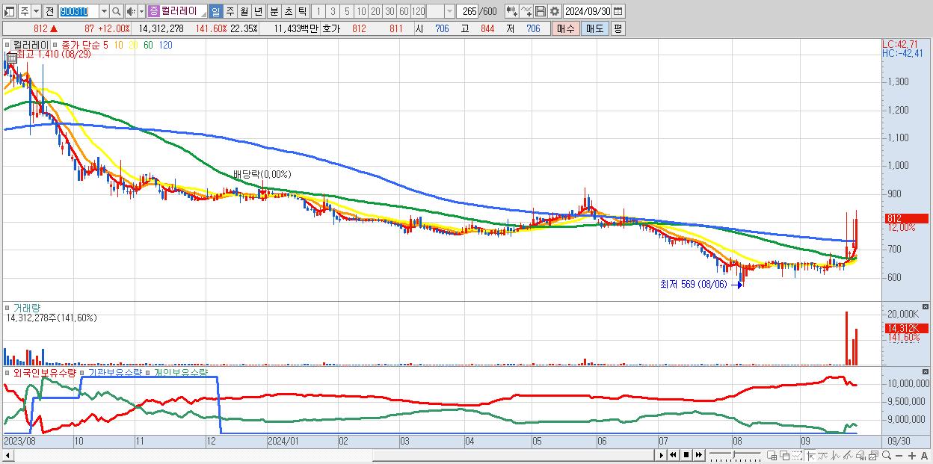Click the rewind replay button

(673, 455)
